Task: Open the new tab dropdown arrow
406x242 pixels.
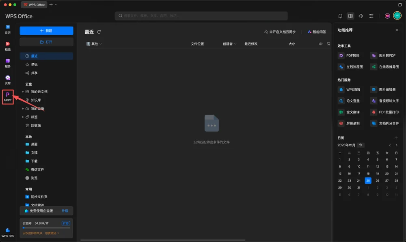Action: coord(56,4)
